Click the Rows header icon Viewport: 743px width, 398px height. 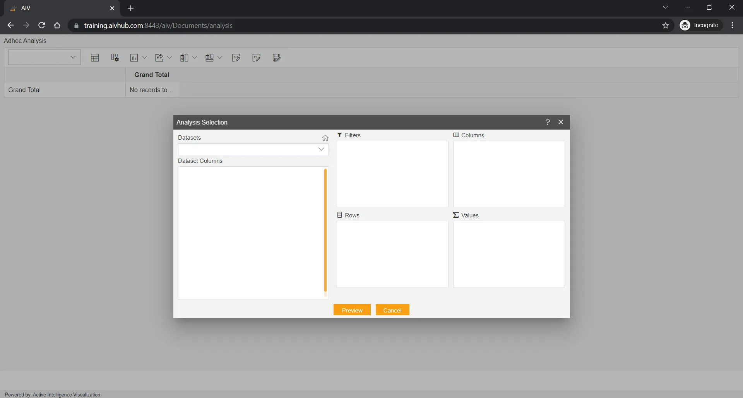click(340, 215)
